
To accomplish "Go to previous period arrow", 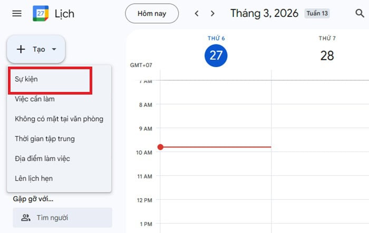I will tap(197, 13).
